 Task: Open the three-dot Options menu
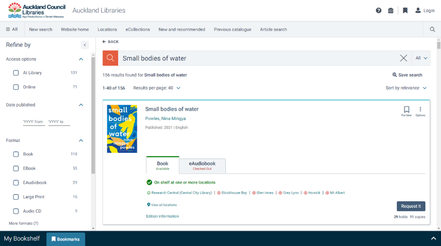point(421,111)
